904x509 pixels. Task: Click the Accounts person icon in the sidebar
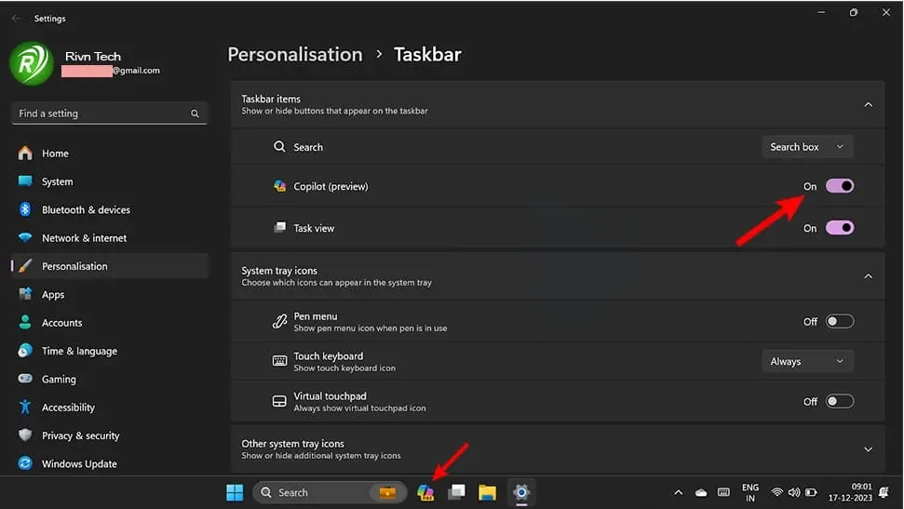(25, 322)
